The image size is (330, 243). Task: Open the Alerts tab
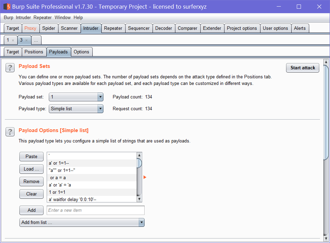(300, 28)
